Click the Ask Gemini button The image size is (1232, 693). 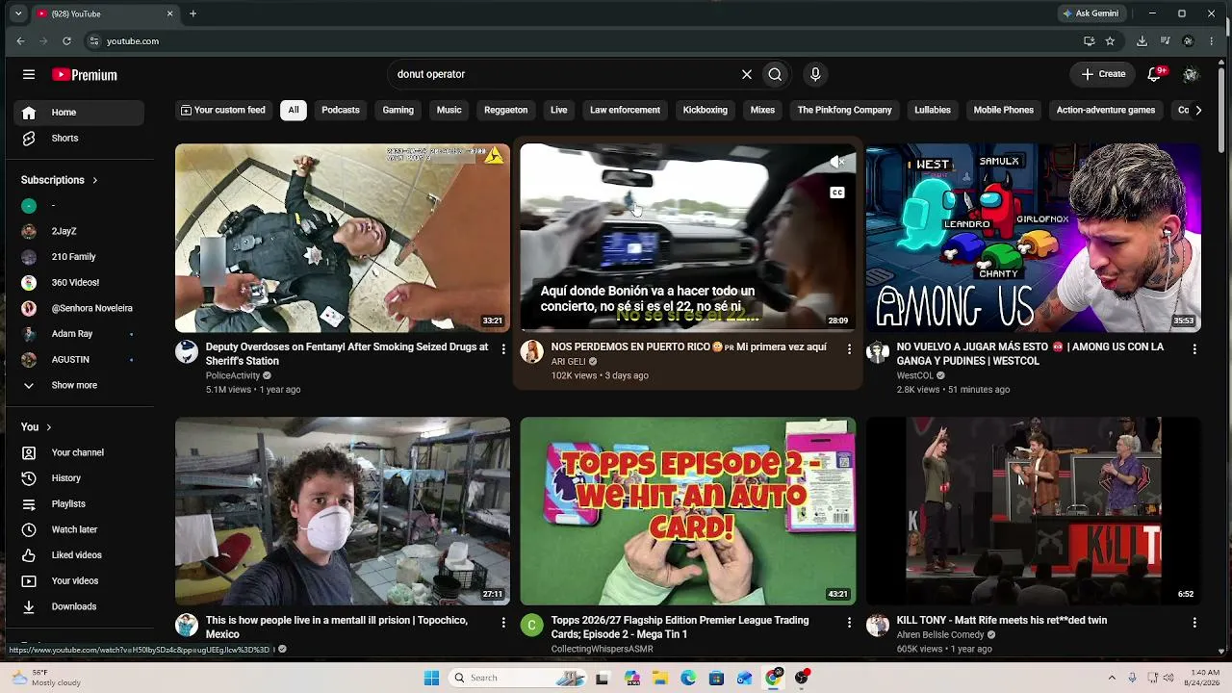click(x=1091, y=13)
